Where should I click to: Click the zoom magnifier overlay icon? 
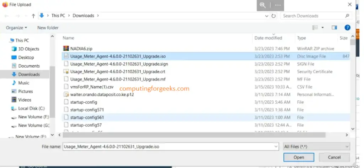tap(263, 5)
